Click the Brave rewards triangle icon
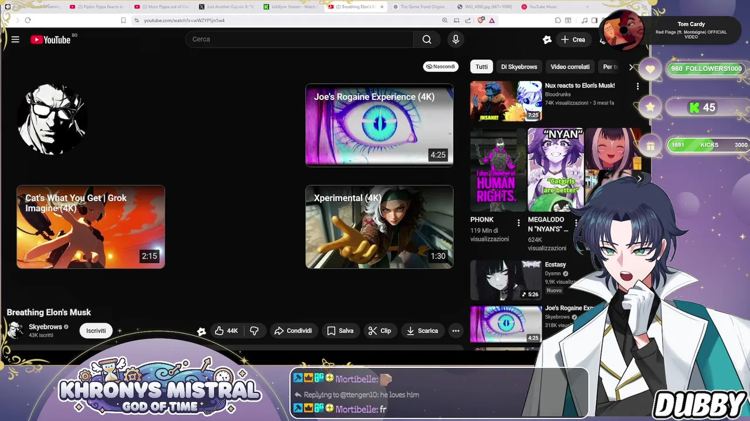Image resolution: width=750 pixels, height=421 pixels. click(x=492, y=20)
